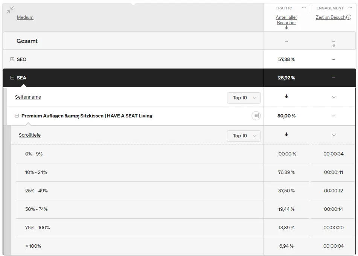Click the sort arrow in Seitenname row
This screenshot has height=256, width=358.
(286, 97)
